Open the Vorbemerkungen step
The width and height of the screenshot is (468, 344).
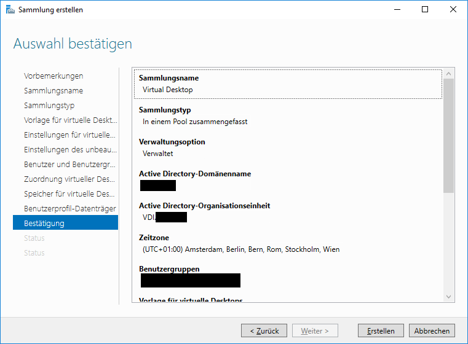[x=54, y=76]
